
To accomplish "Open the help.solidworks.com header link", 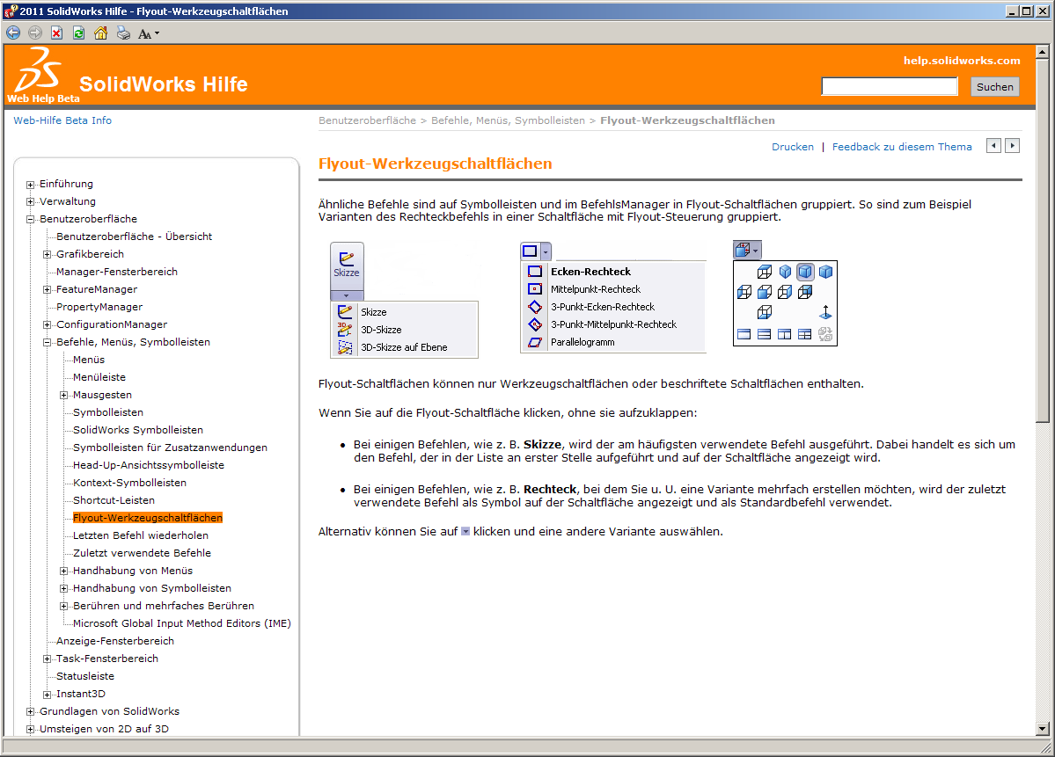I will 962,61.
